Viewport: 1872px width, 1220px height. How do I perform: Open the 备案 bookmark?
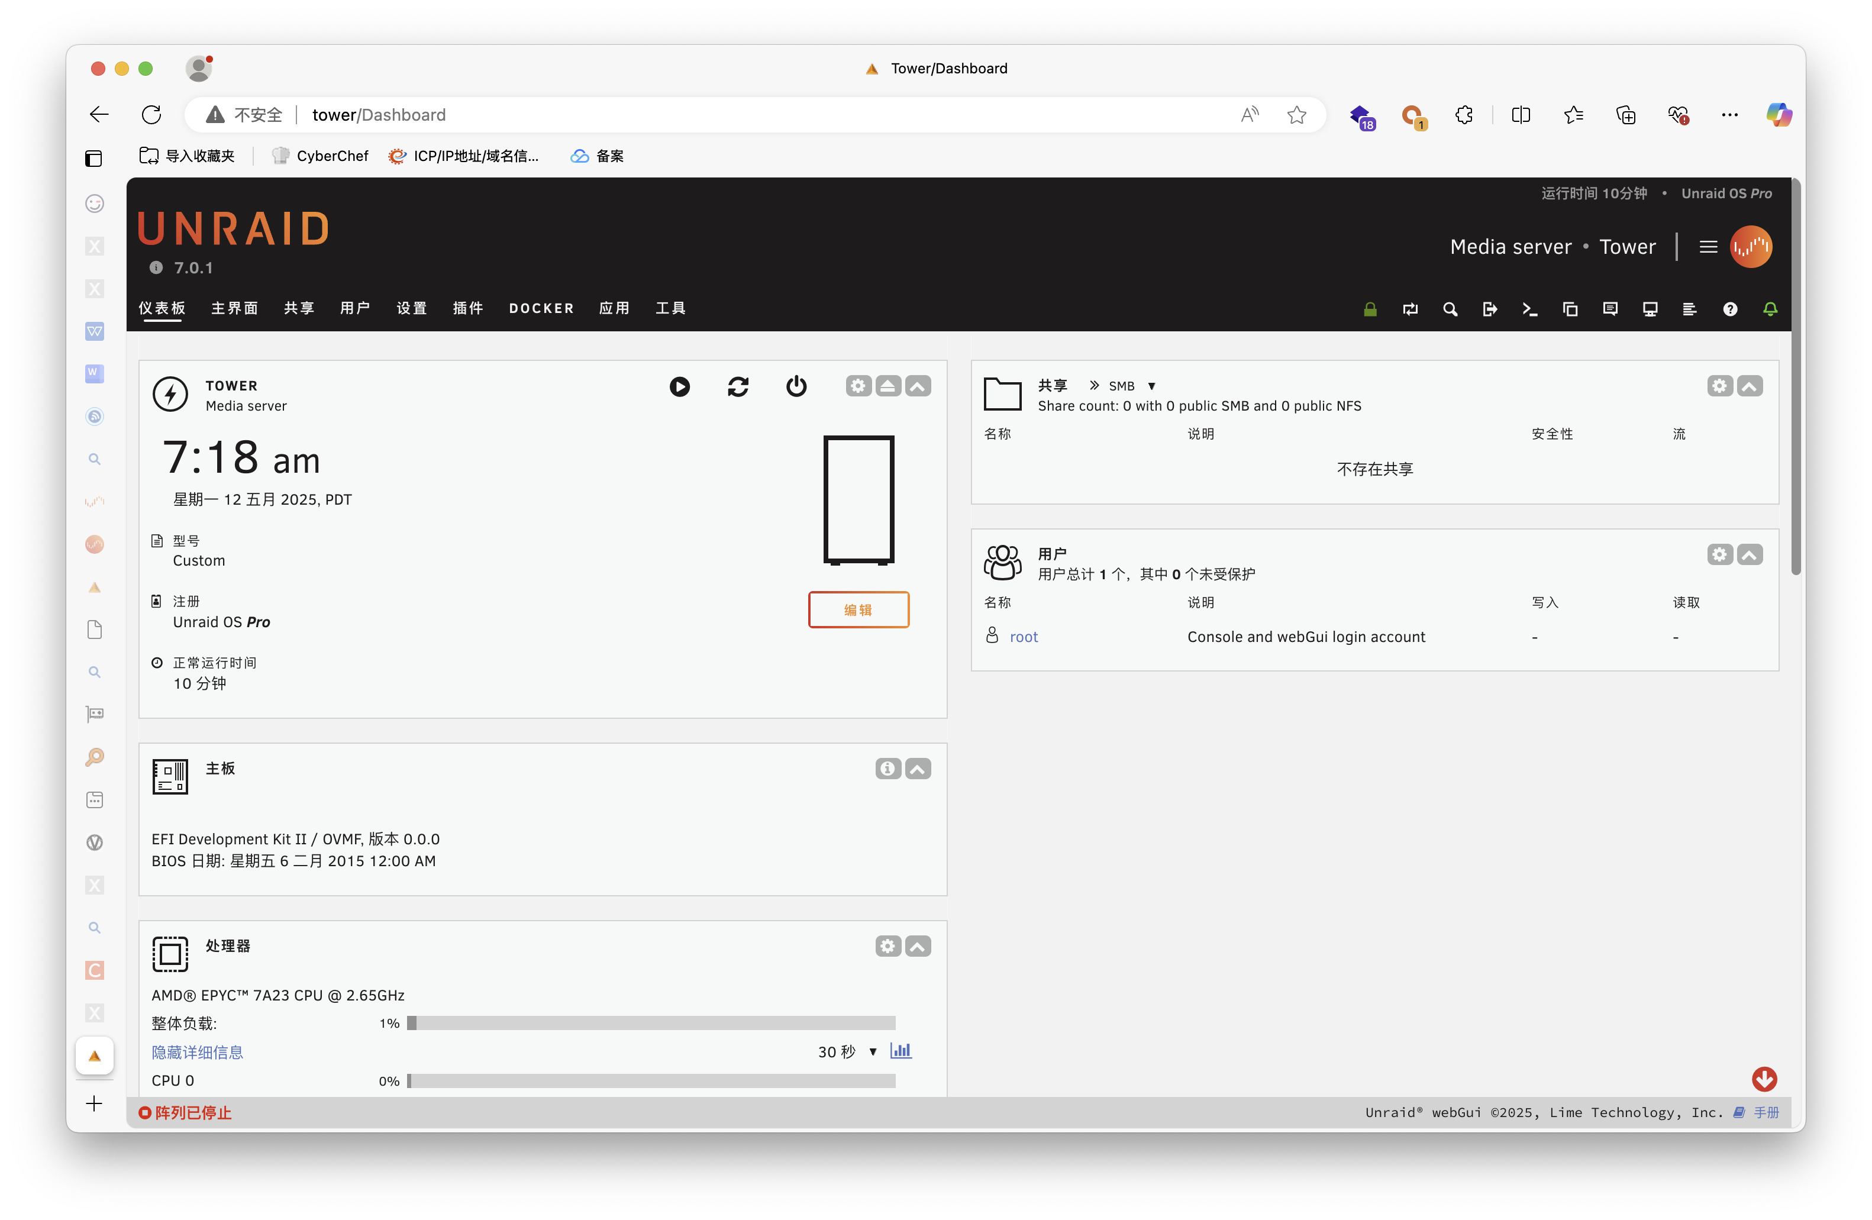tap(597, 156)
